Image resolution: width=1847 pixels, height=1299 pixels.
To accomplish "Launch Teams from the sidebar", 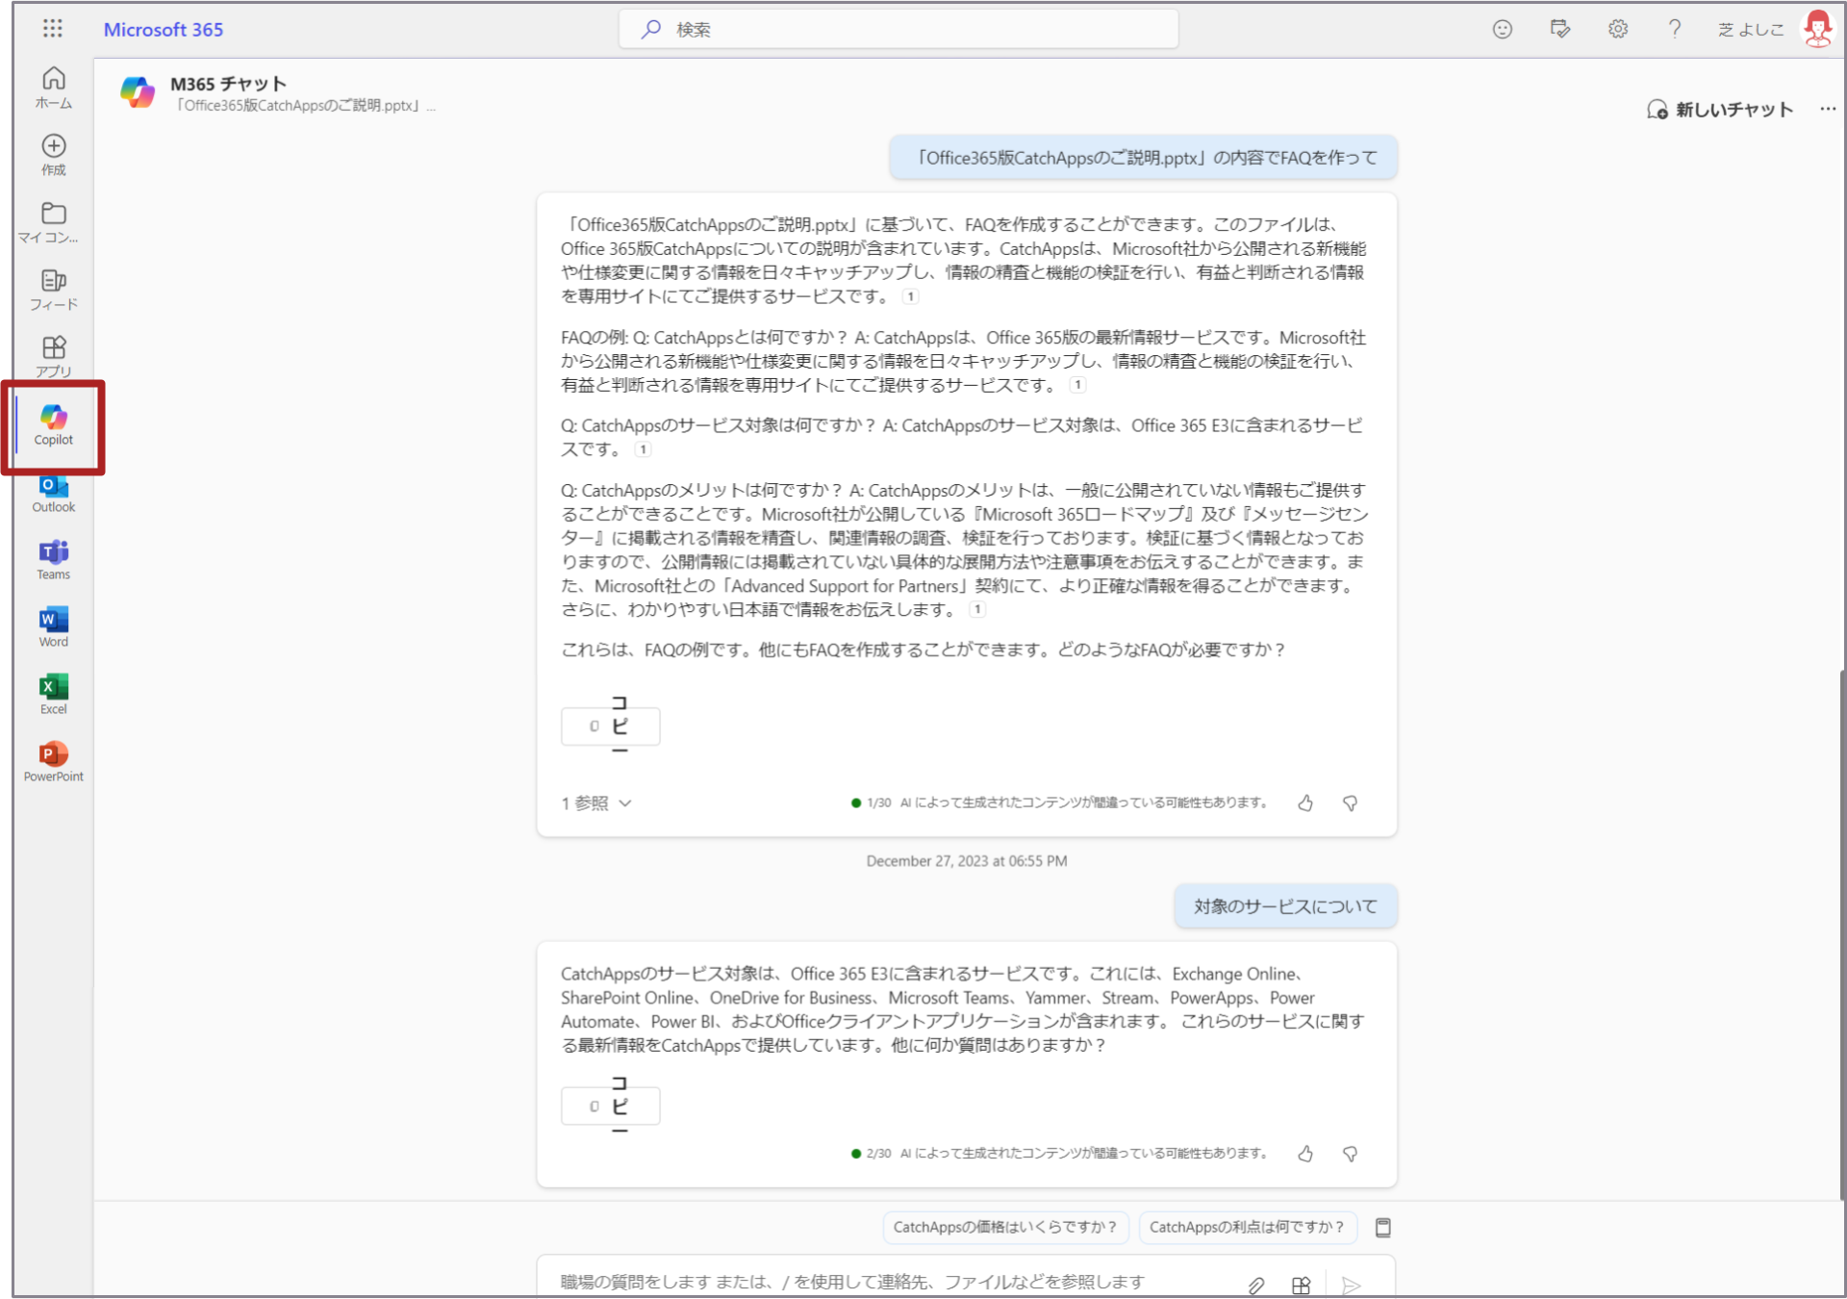I will point(54,560).
